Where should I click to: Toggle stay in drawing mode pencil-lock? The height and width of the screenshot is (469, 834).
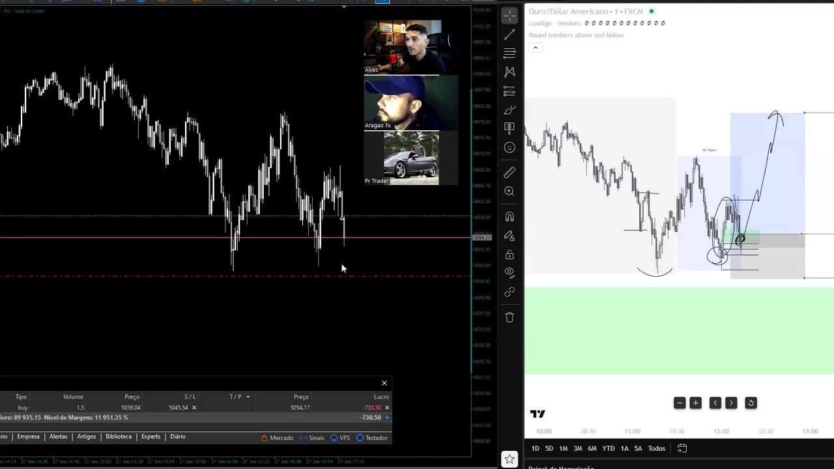(510, 236)
